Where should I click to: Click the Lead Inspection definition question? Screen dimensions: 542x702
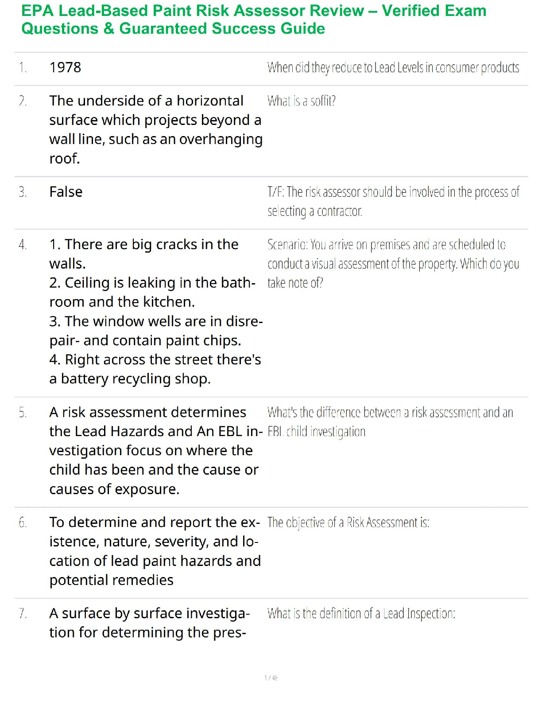361,614
